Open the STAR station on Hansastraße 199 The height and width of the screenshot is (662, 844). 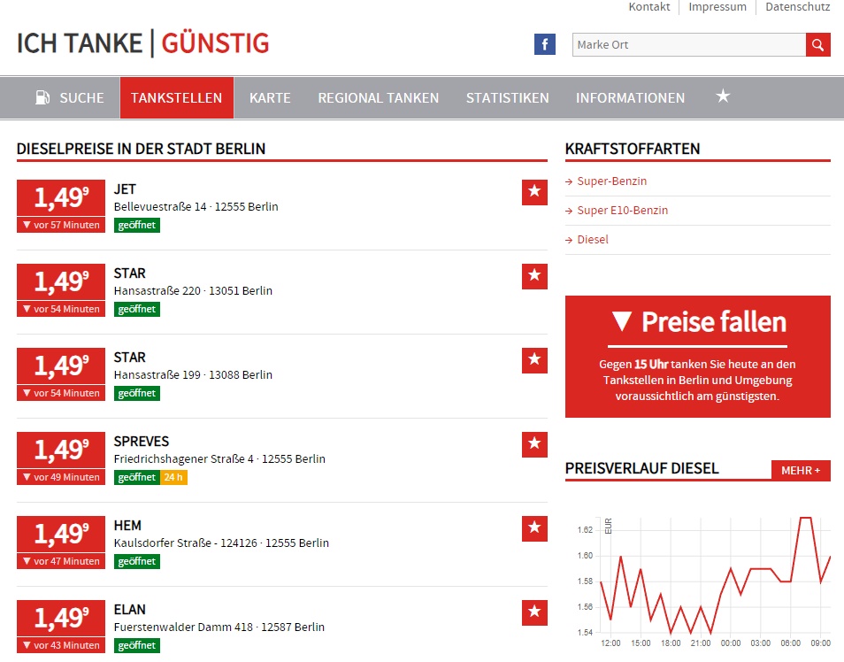pyautogui.click(x=130, y=358)
